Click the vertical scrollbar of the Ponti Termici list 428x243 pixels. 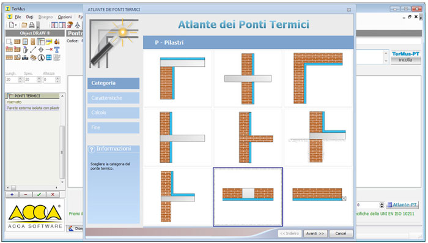[x=62, y=139]
